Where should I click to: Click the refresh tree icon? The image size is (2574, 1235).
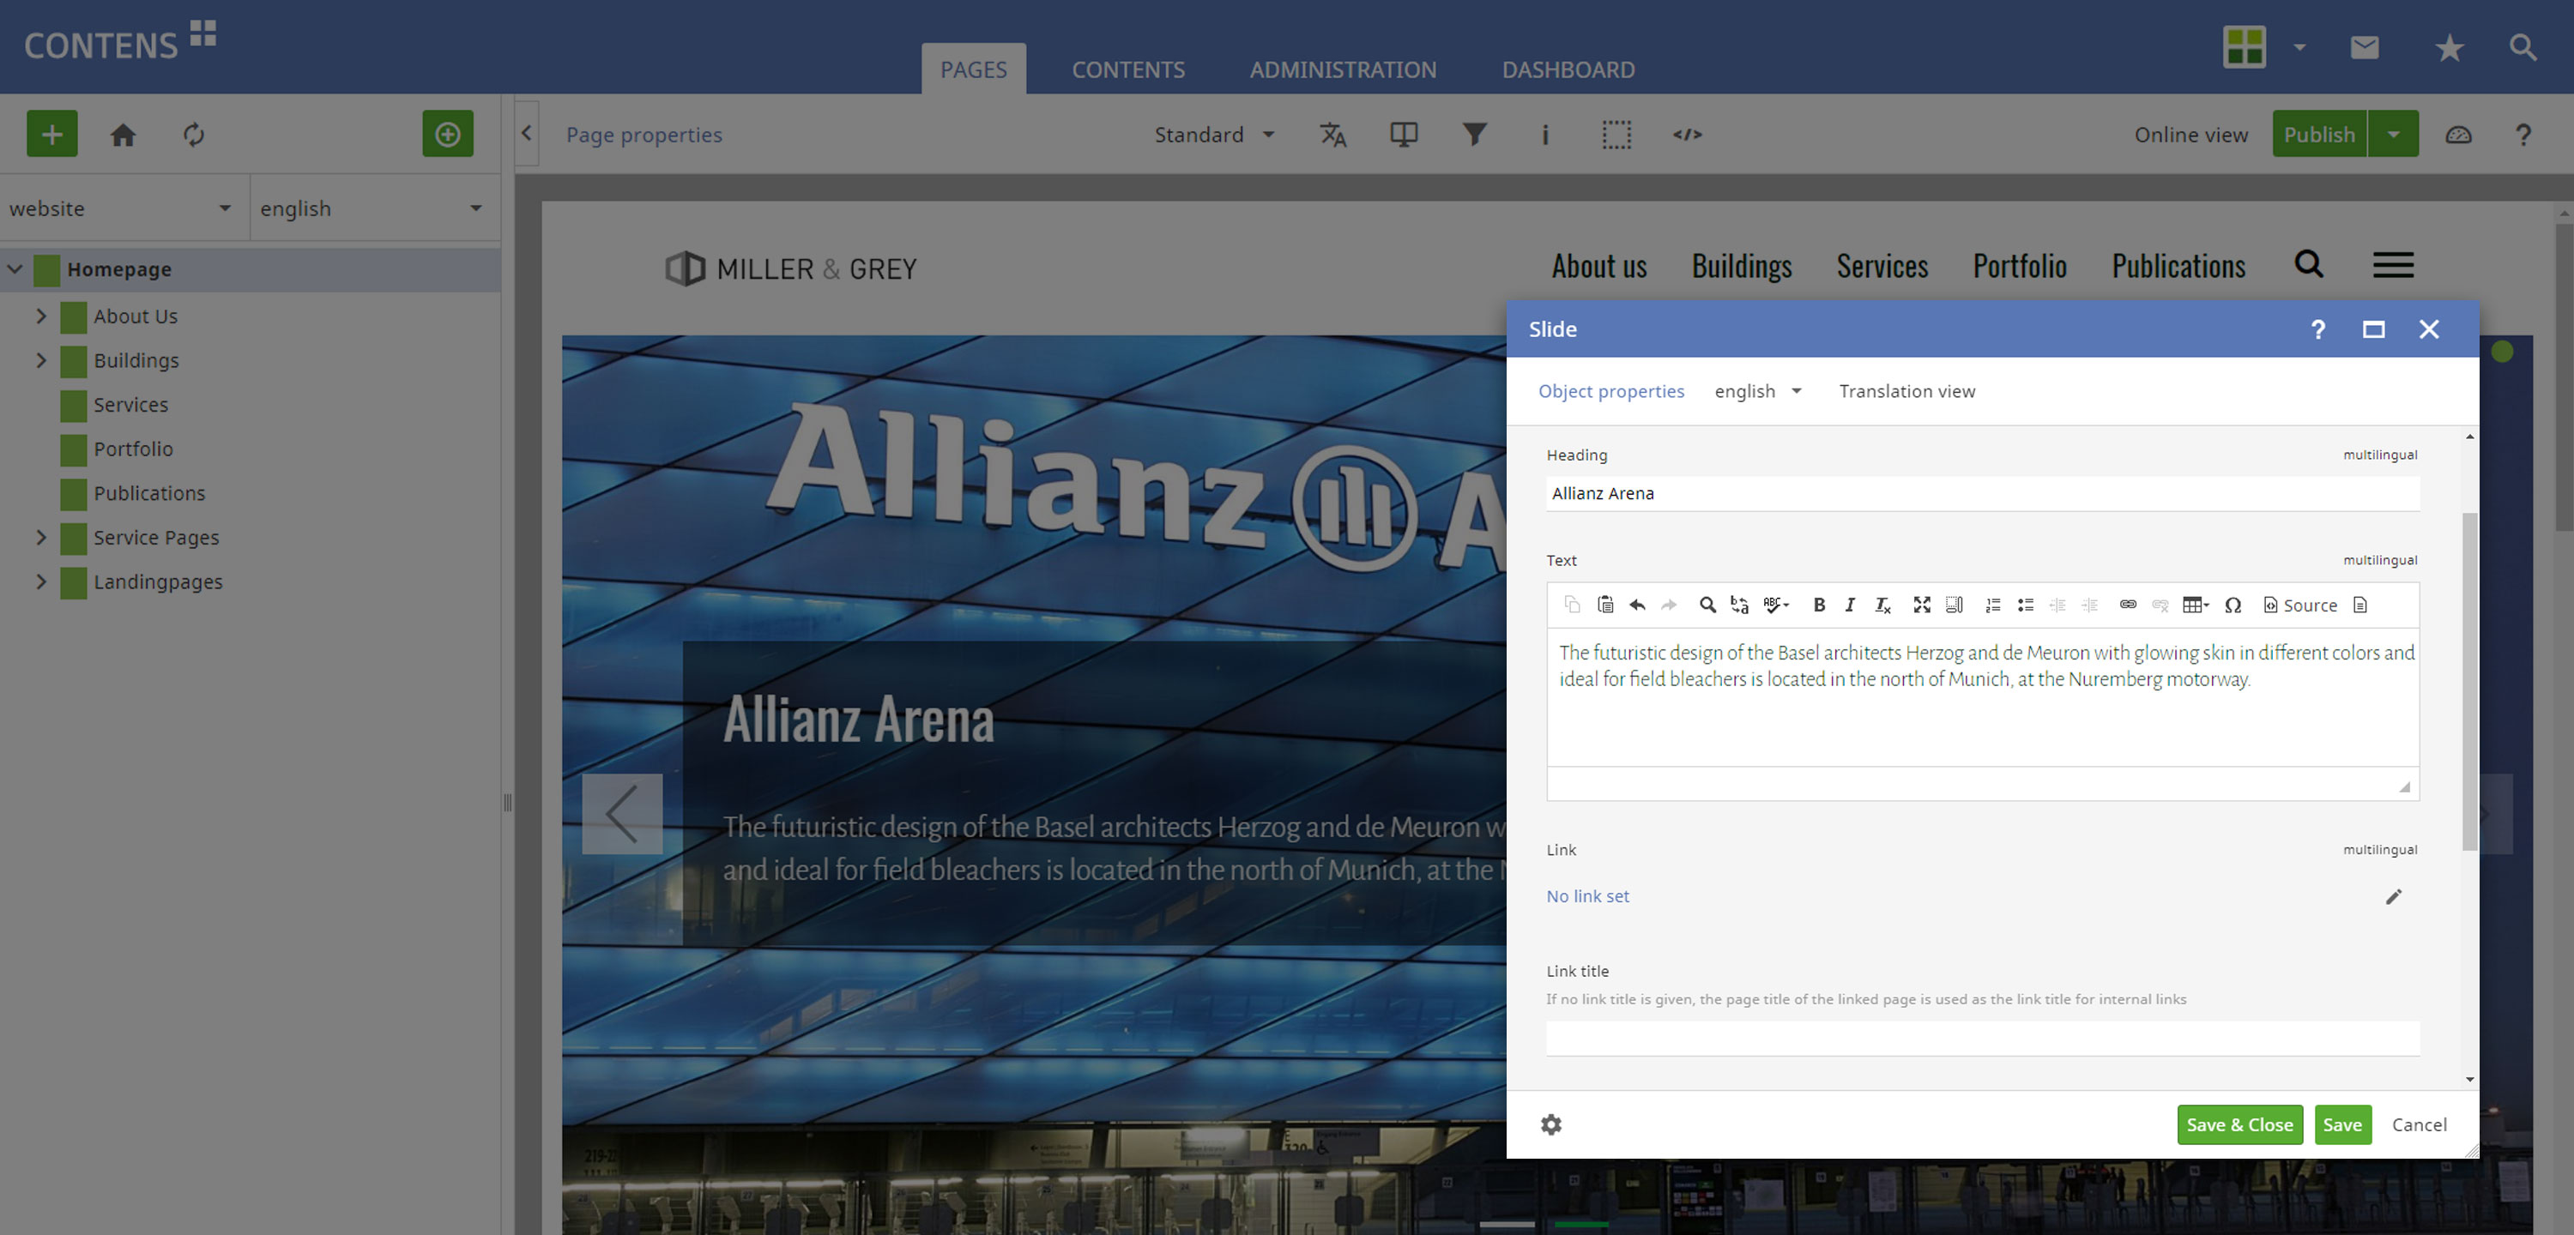194,135
